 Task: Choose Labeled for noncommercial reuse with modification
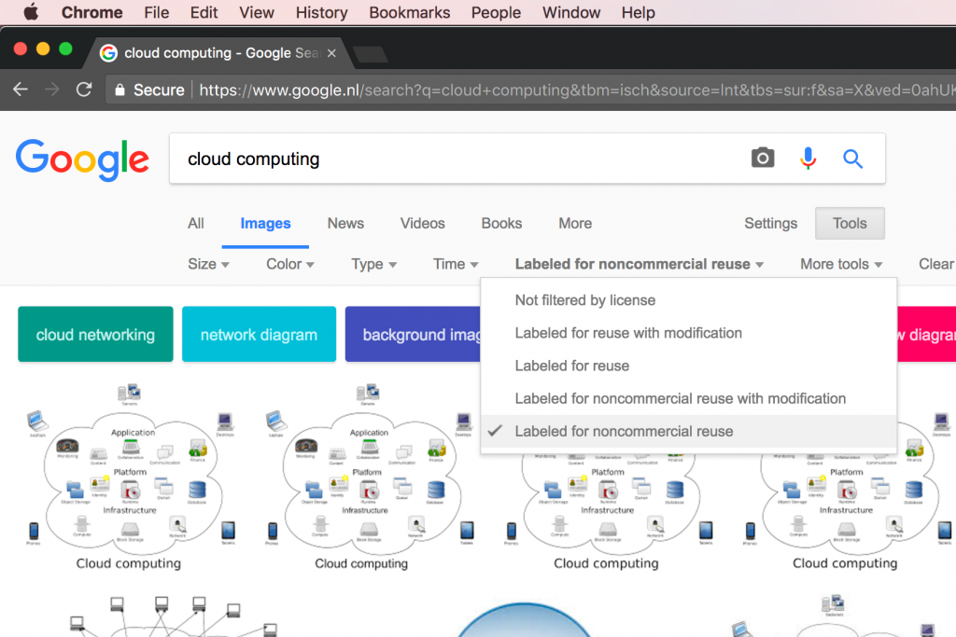tap(688, 399)
